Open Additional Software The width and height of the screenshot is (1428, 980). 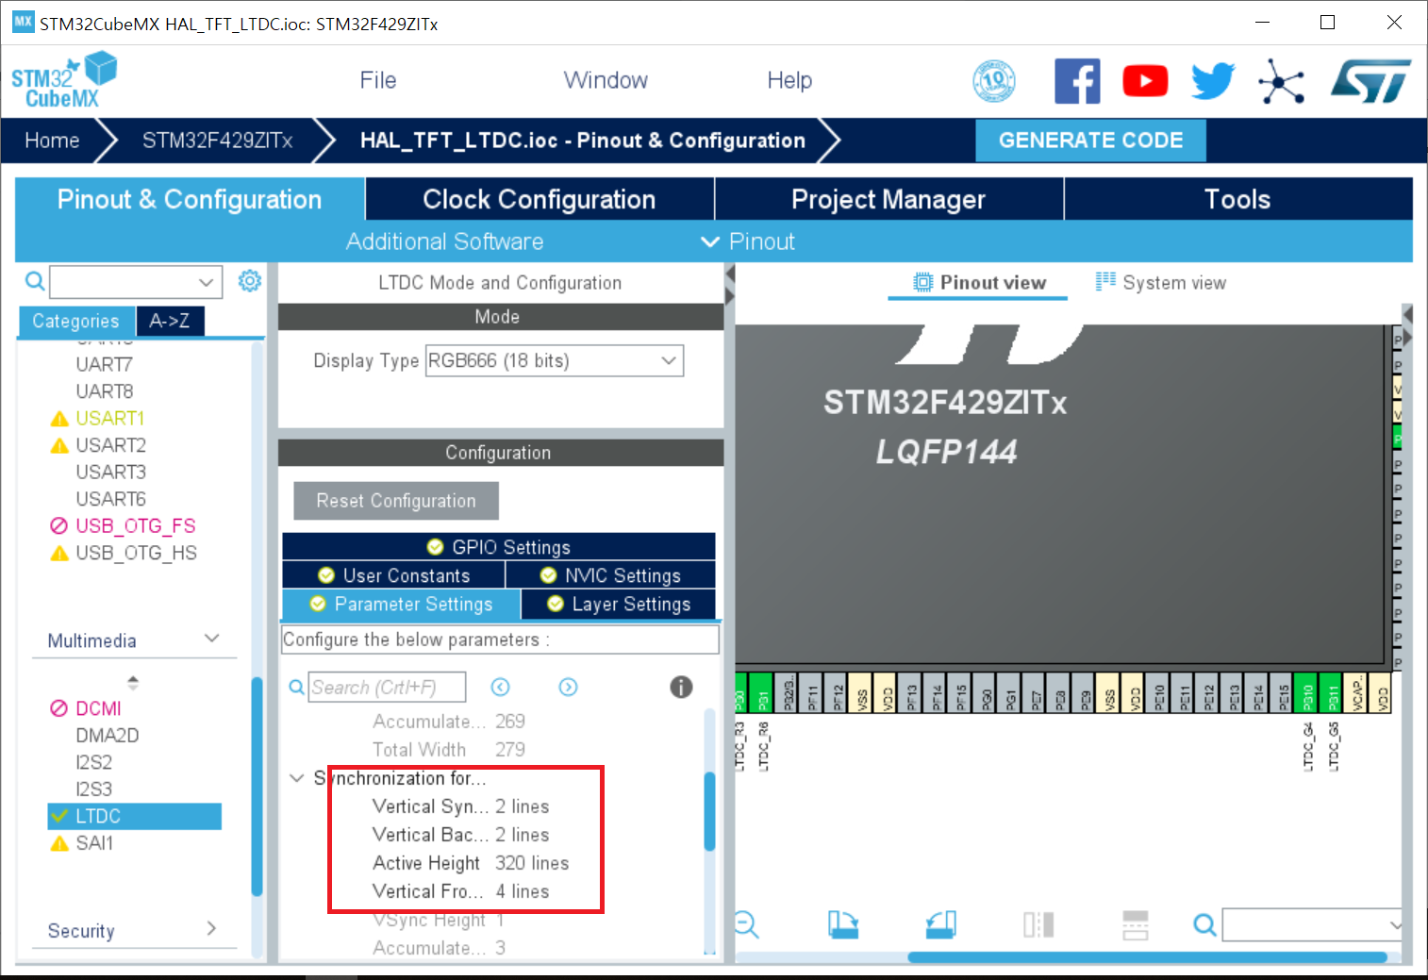click(444, 241)
